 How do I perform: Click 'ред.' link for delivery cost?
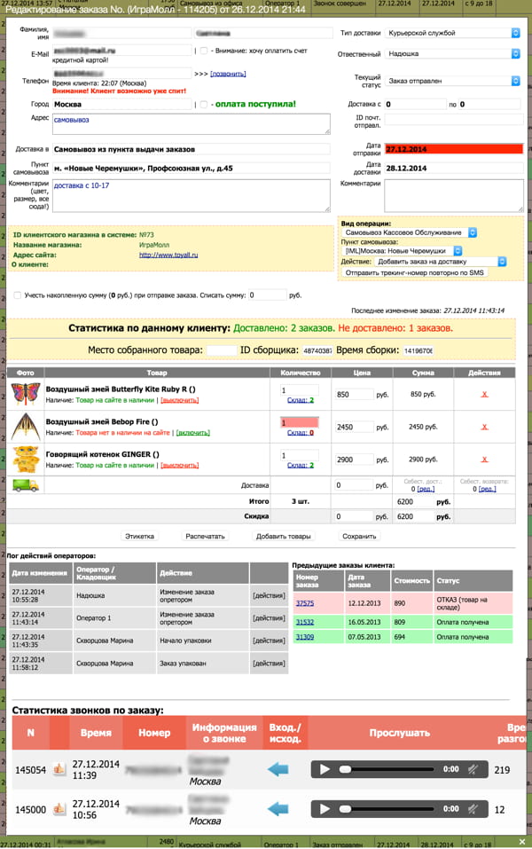click(x=426, y=489)
